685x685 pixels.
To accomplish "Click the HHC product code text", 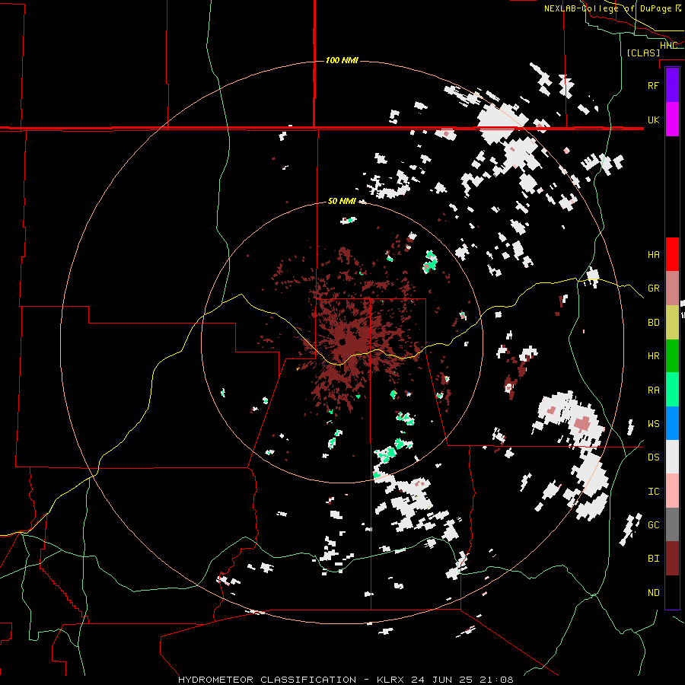I will click(668, 45).
